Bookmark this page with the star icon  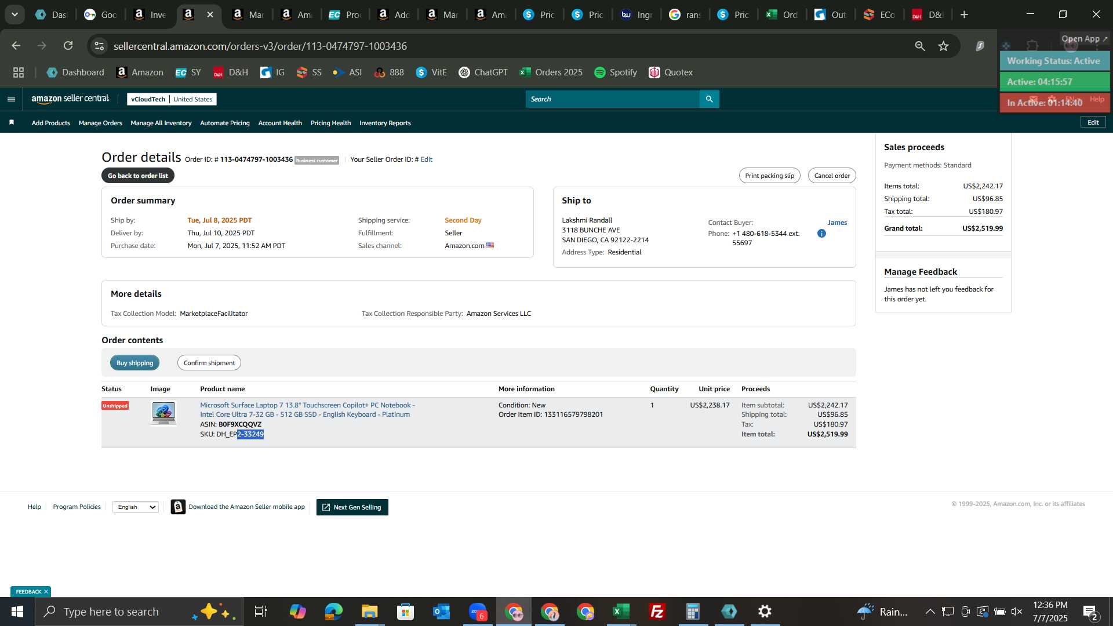pos(943,46)
